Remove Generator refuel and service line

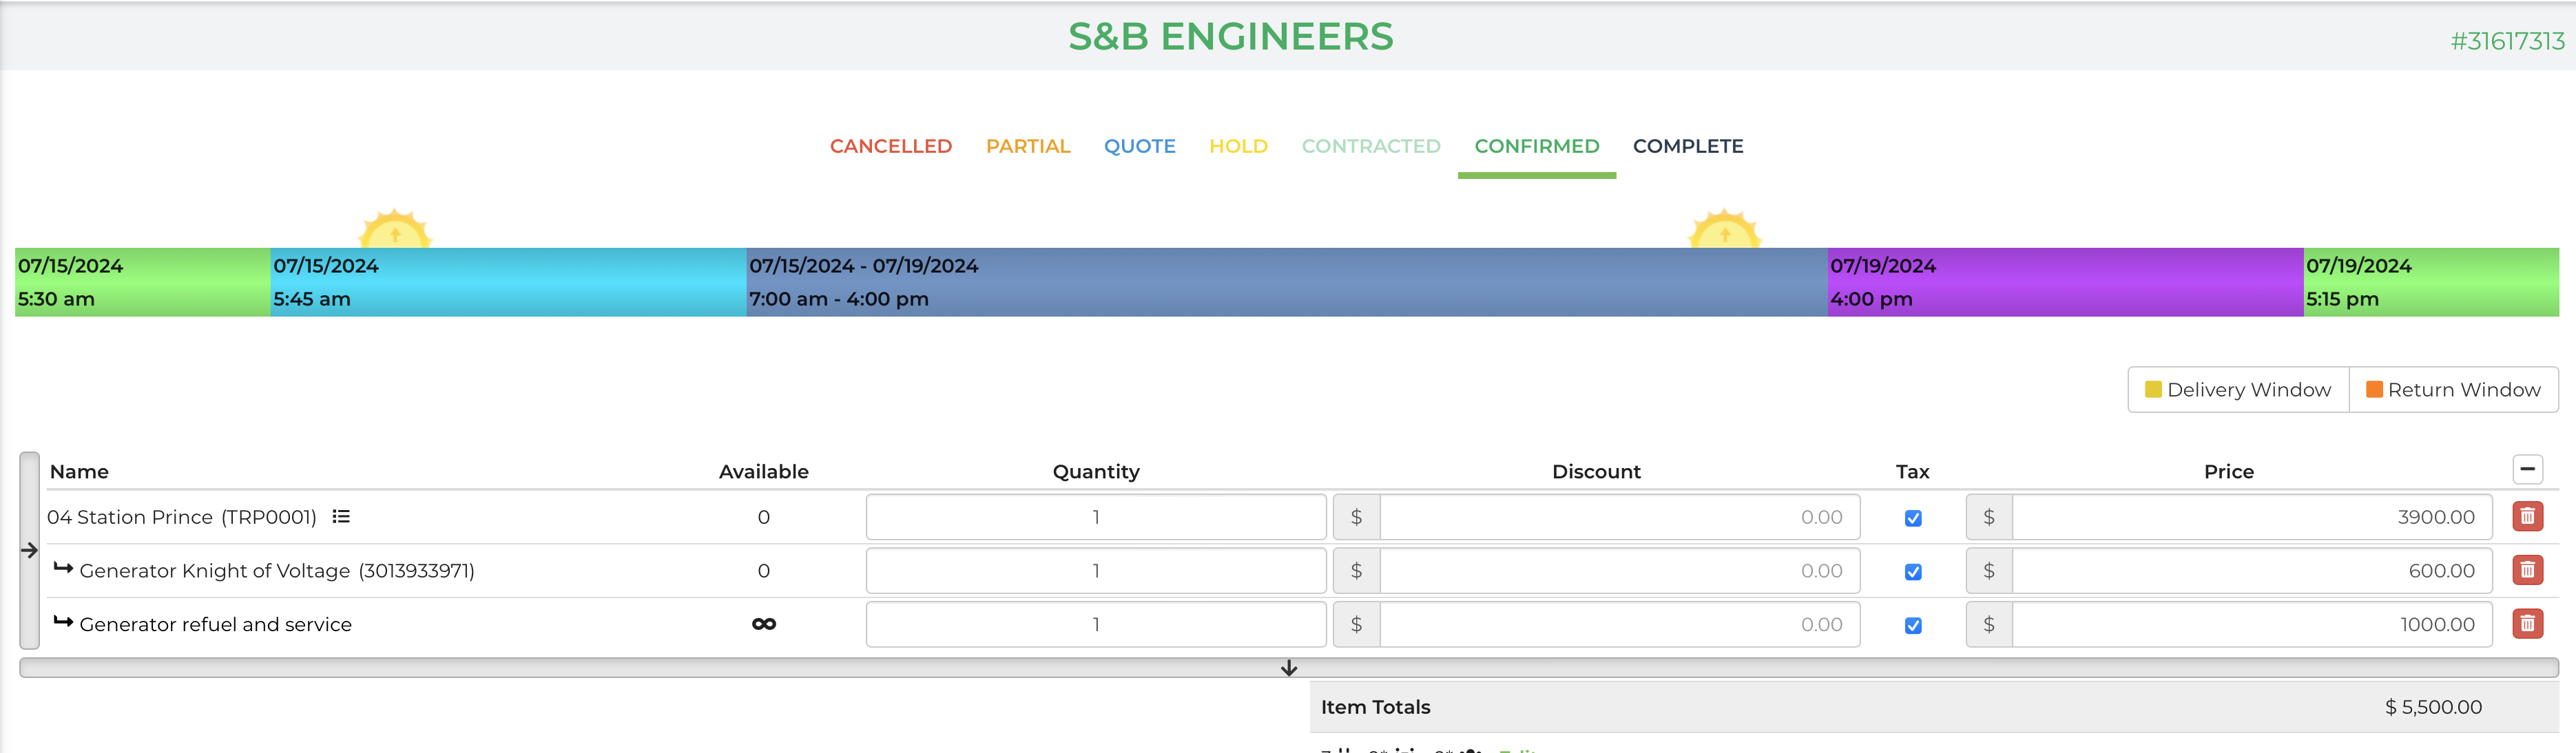[x=2527, y=624]
